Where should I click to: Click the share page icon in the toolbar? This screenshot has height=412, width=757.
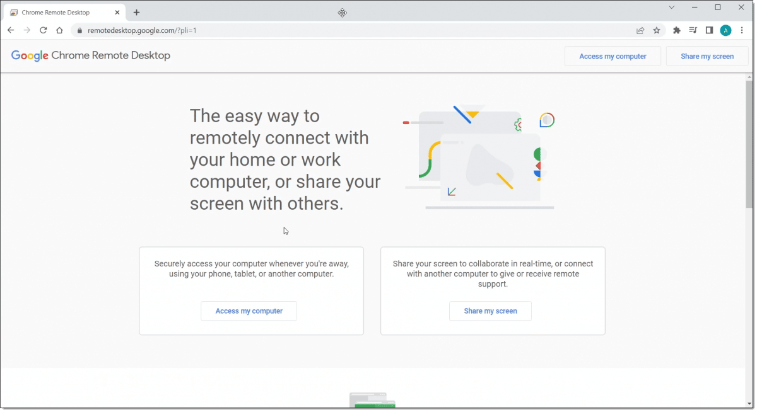tap(640, 30)
